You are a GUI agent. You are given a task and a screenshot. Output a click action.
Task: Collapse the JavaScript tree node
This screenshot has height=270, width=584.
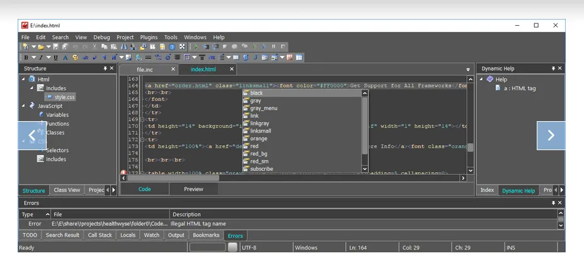24,106
